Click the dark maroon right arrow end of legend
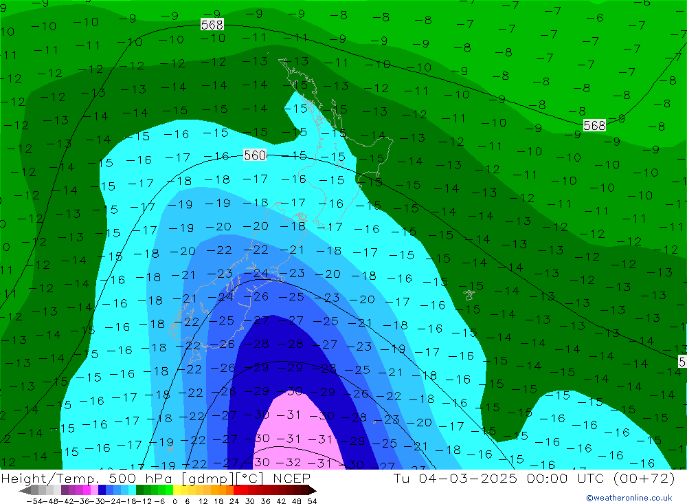 (312, 490)
